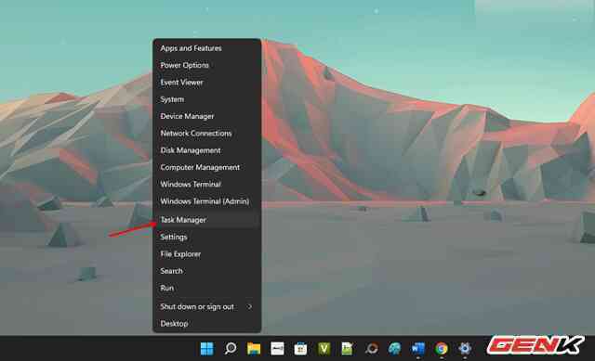Expand Shut down or sign out submenu
595x361 pixels.
[206, 307]
